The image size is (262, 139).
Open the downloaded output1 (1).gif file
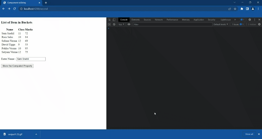click(x=15, y=134)
